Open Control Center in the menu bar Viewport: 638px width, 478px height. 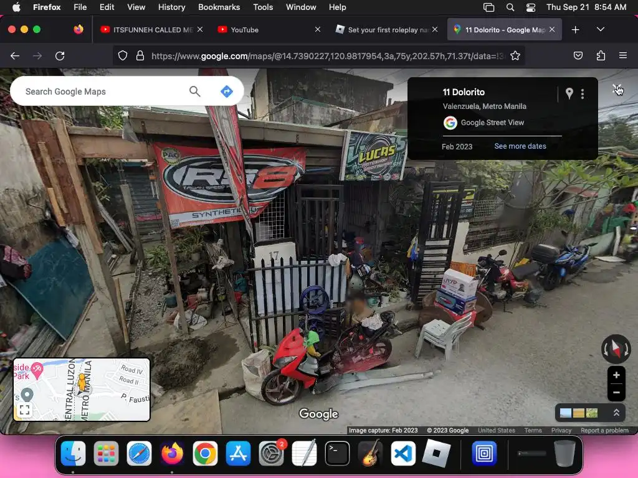(x=531, y=7)
